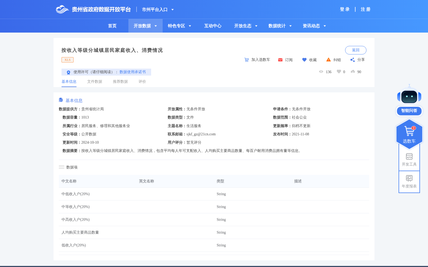Open 年度报表 report icon in sidebar
Screen dimensions: 428x267
pos(409,178)
